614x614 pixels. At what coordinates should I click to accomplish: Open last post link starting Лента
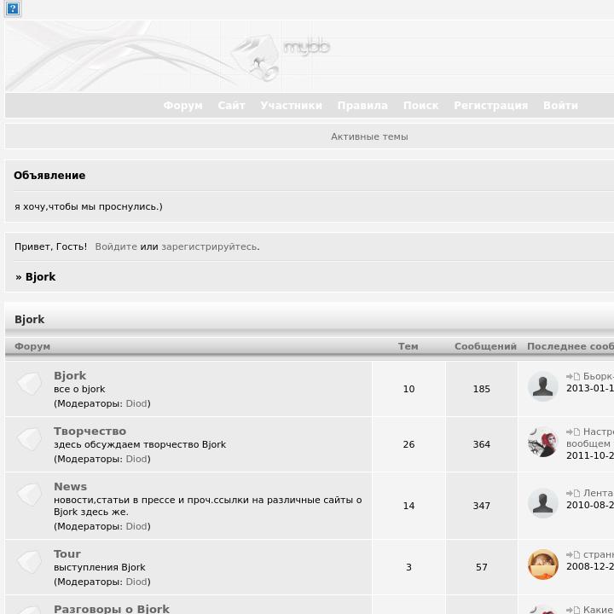tap(599, 493)
